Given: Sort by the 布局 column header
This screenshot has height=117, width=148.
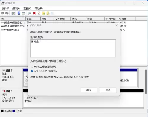Looking at the screenshot, I should click(x=33, y=19).
